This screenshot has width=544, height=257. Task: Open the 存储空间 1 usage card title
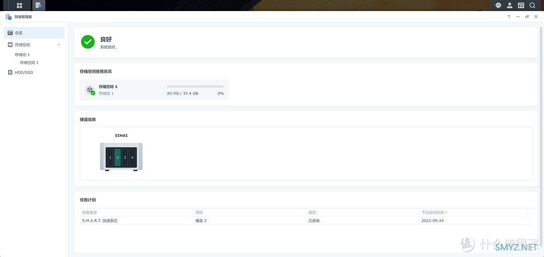(x=108, y=87)
